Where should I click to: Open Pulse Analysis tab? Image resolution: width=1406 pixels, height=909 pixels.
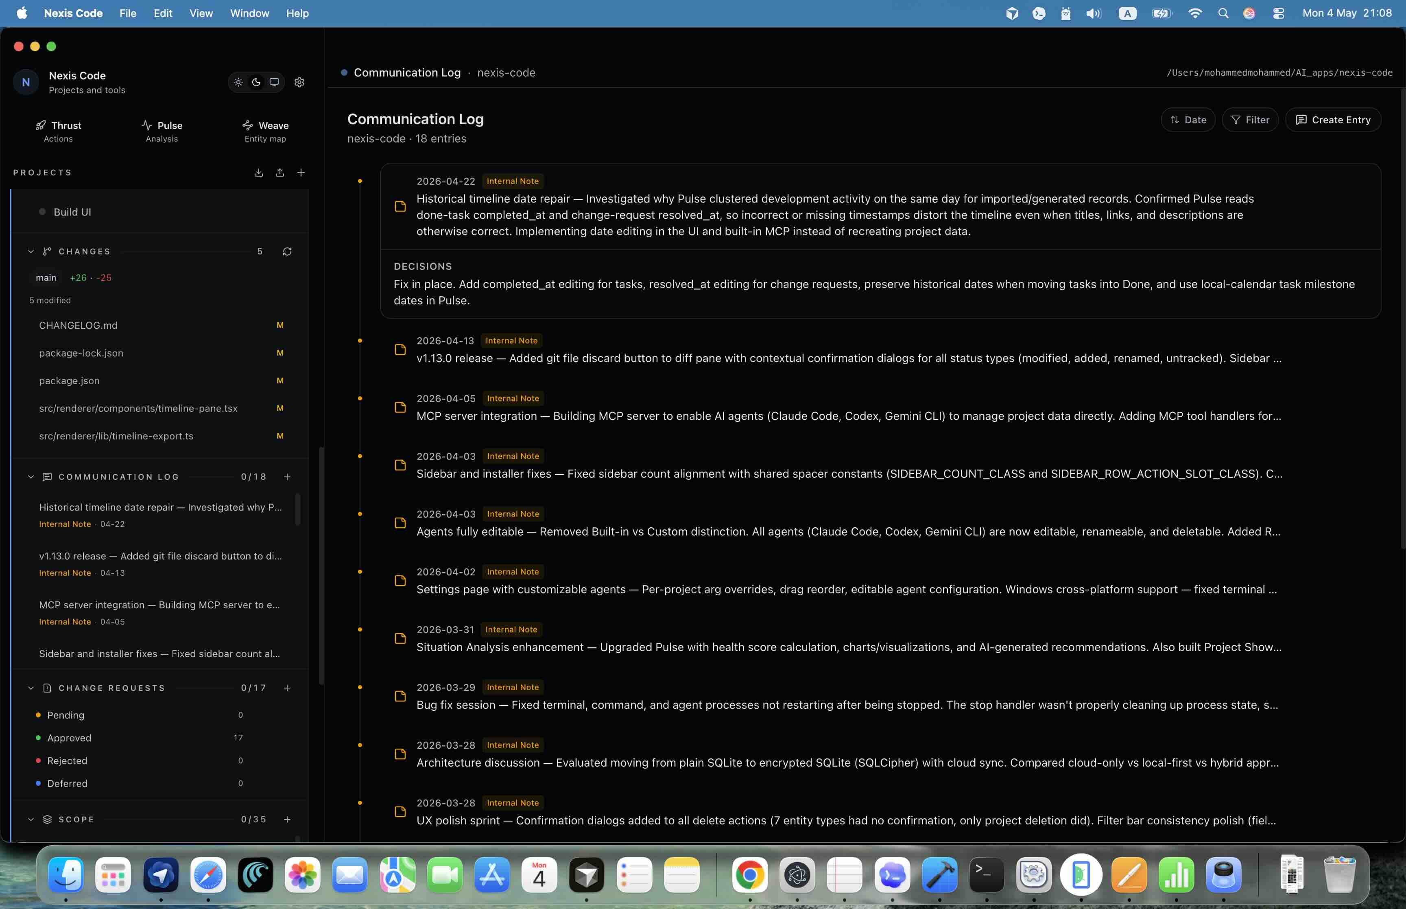click(x=162, y=131)
